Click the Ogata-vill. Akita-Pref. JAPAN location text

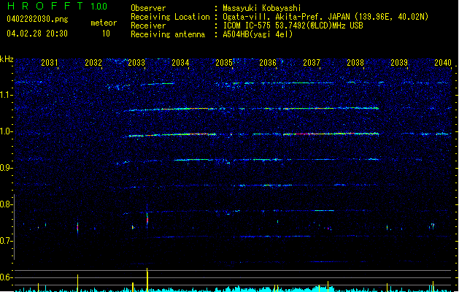point(325,17)
